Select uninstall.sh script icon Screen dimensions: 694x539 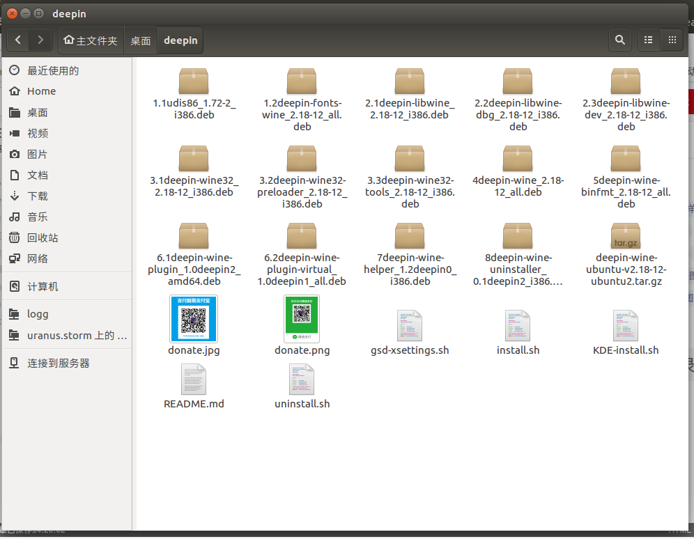tap(302, 380)
